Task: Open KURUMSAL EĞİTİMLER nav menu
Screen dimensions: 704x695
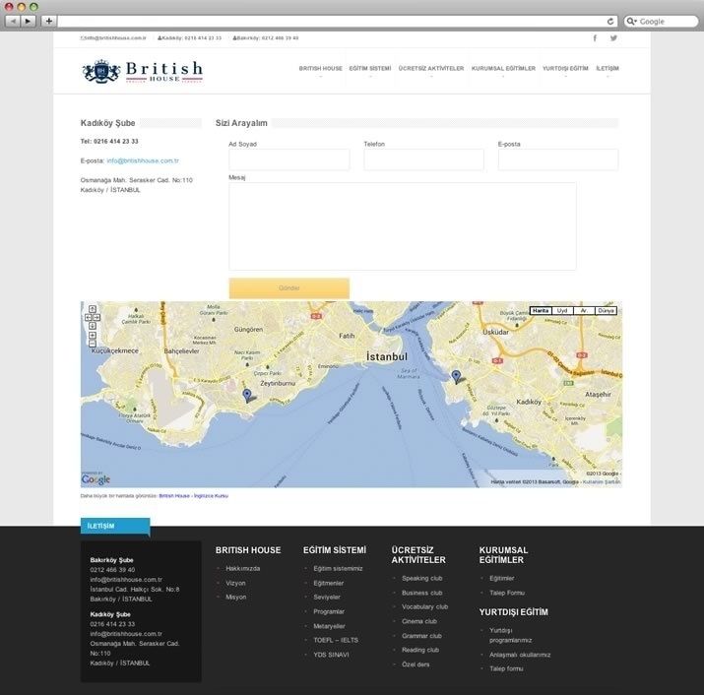Action: pos(503,69)
